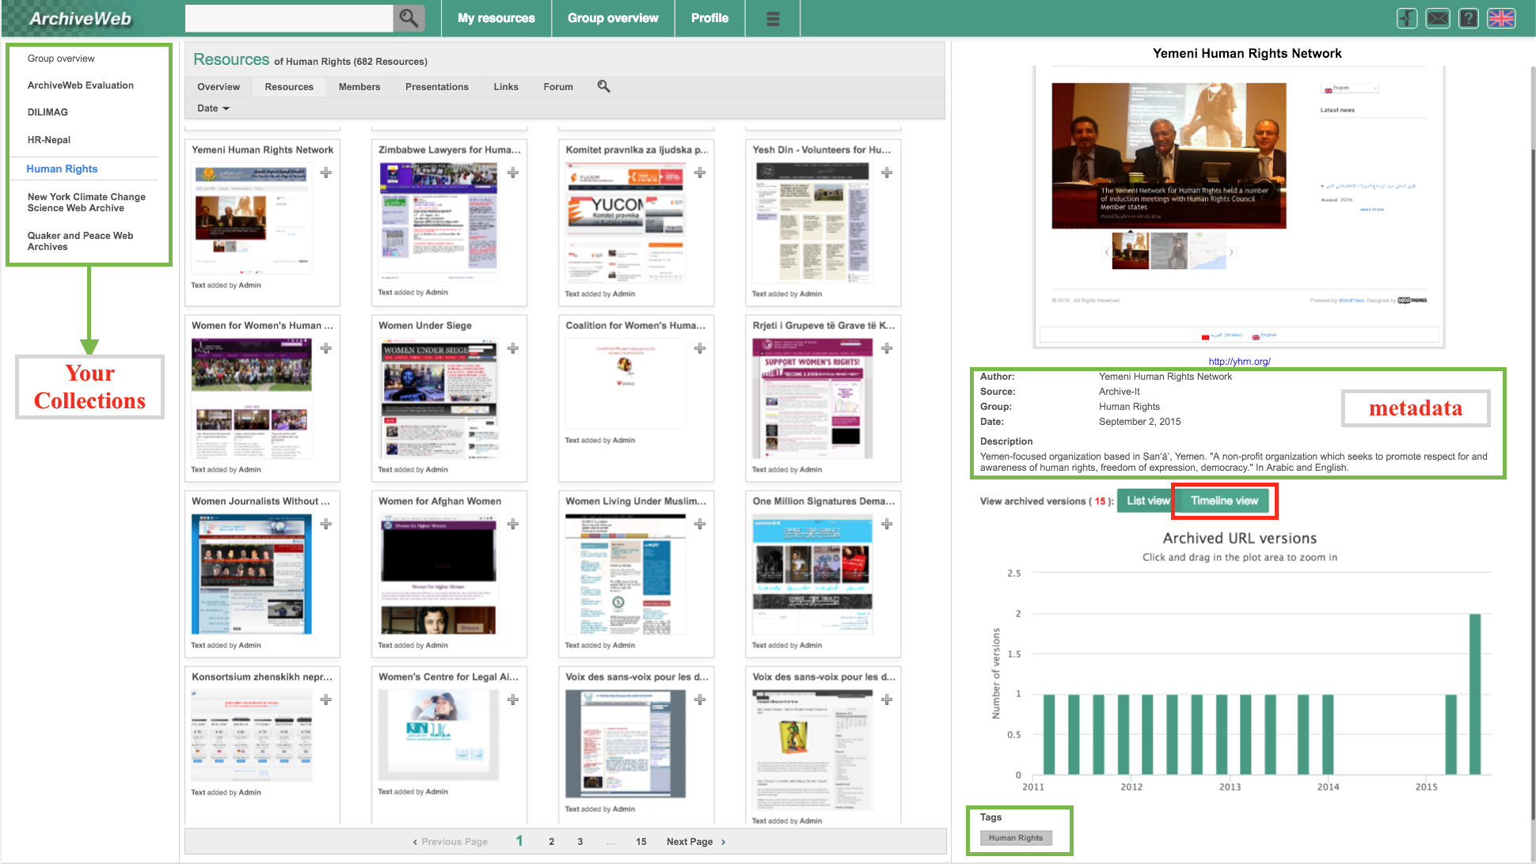The image size is (1536, 864).
Task: Open the Members tab
Action: [359, 87]
